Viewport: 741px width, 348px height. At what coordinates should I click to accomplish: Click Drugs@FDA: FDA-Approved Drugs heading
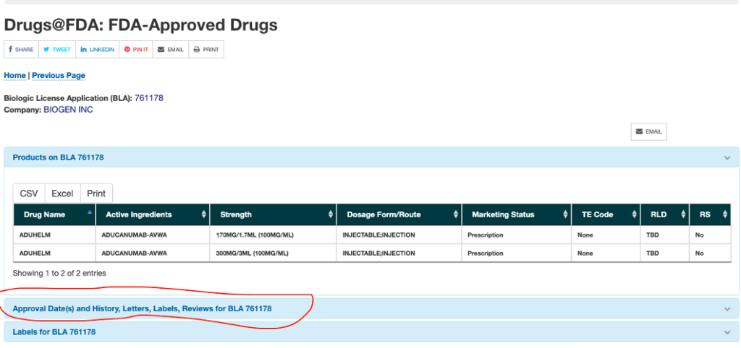[141, 25]
